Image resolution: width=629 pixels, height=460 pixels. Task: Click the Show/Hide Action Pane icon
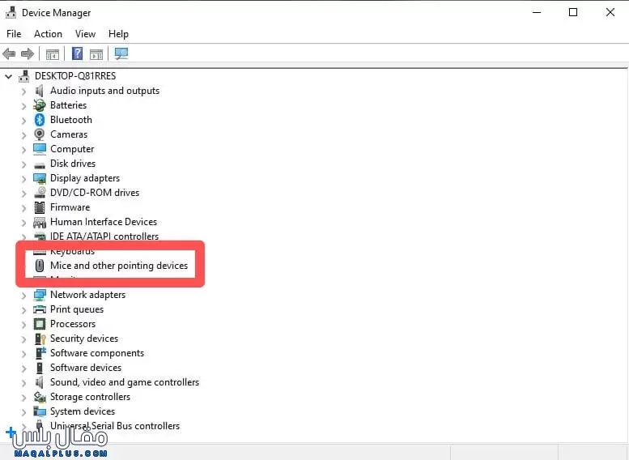(96, 54)
